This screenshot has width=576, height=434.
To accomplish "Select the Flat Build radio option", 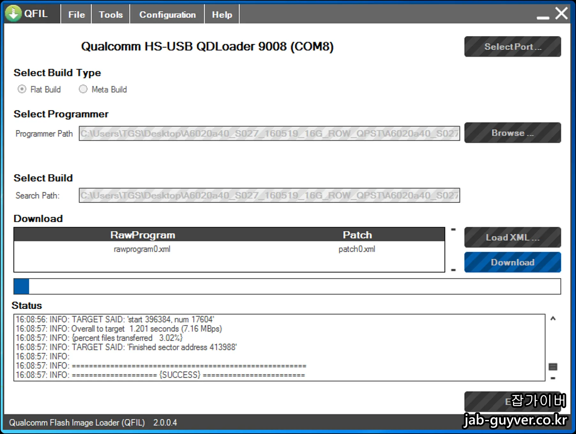I will (x=22, y=89).
